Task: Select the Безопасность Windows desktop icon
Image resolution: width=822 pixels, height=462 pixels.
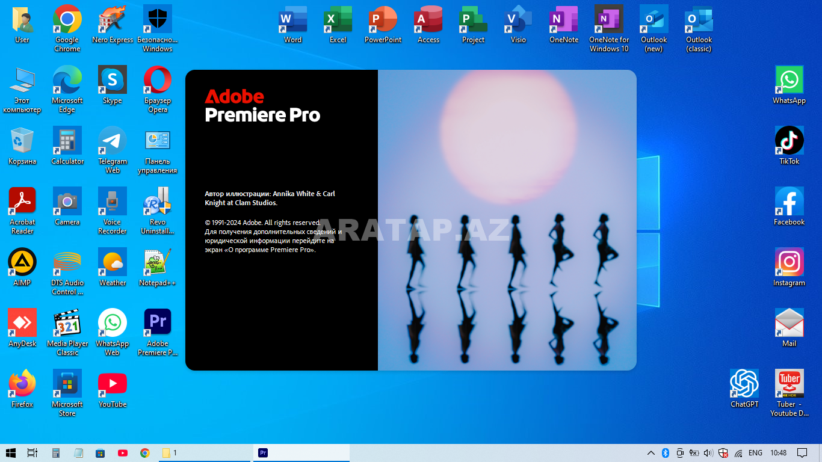Action: (x=158, y=28)
